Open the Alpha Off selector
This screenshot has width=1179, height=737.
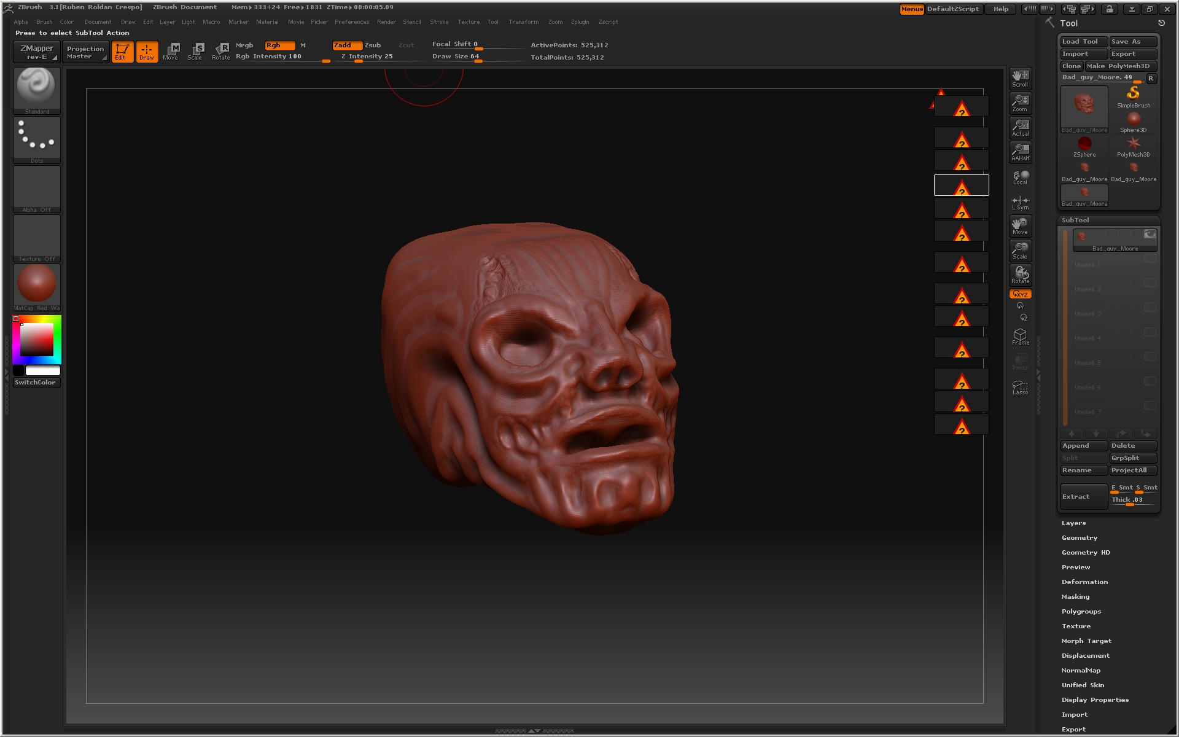[37, 189]
